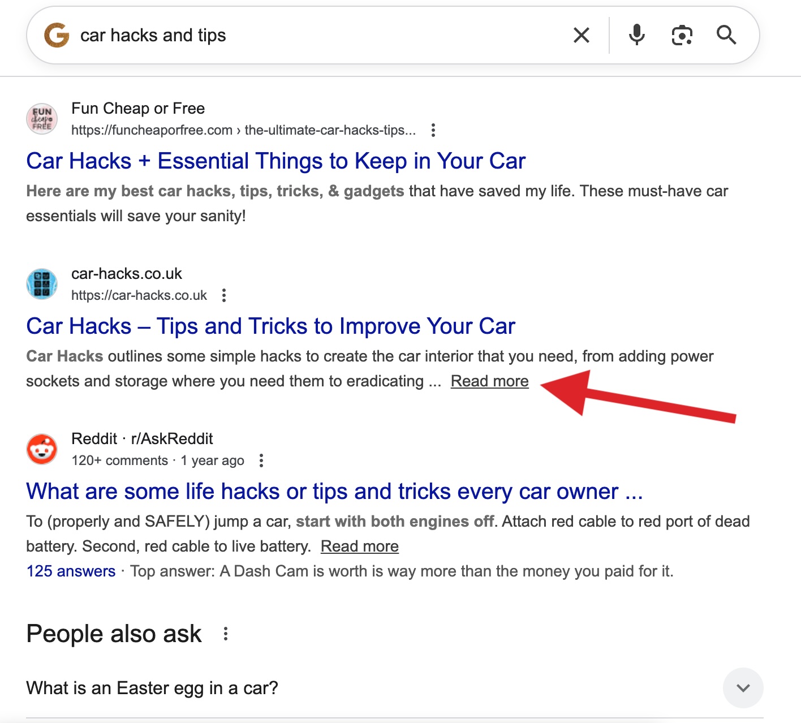Open three-dot menu beside car-hacks.co.uk URL

coord(224,295)
